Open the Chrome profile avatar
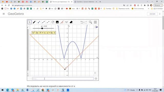The image size is (164, 92). click(151, 5)
